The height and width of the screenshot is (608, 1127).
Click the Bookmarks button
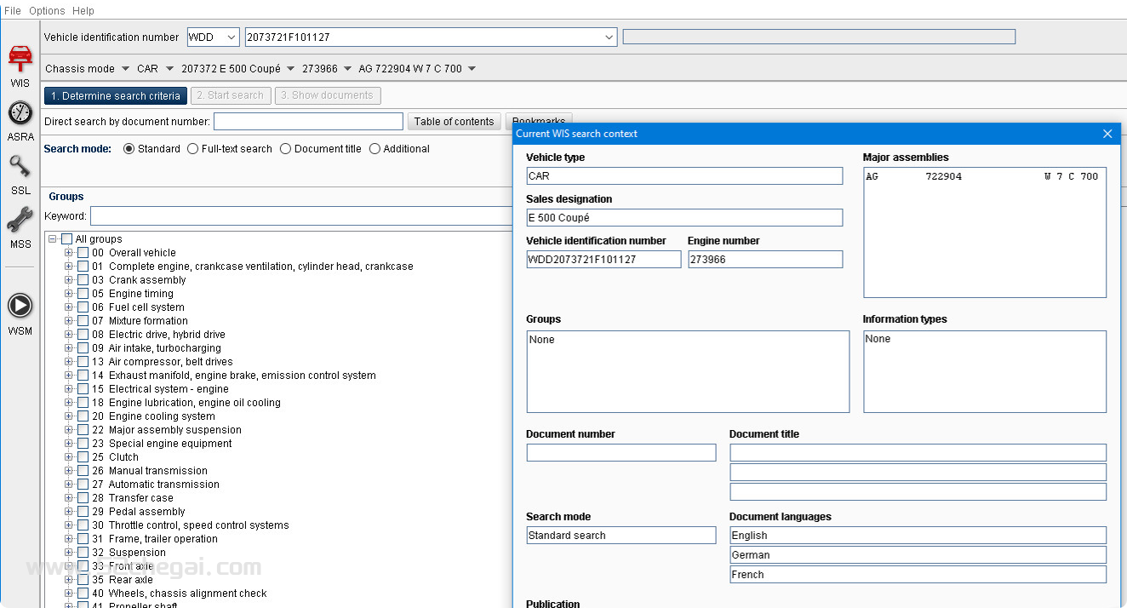tap(540, 119)
